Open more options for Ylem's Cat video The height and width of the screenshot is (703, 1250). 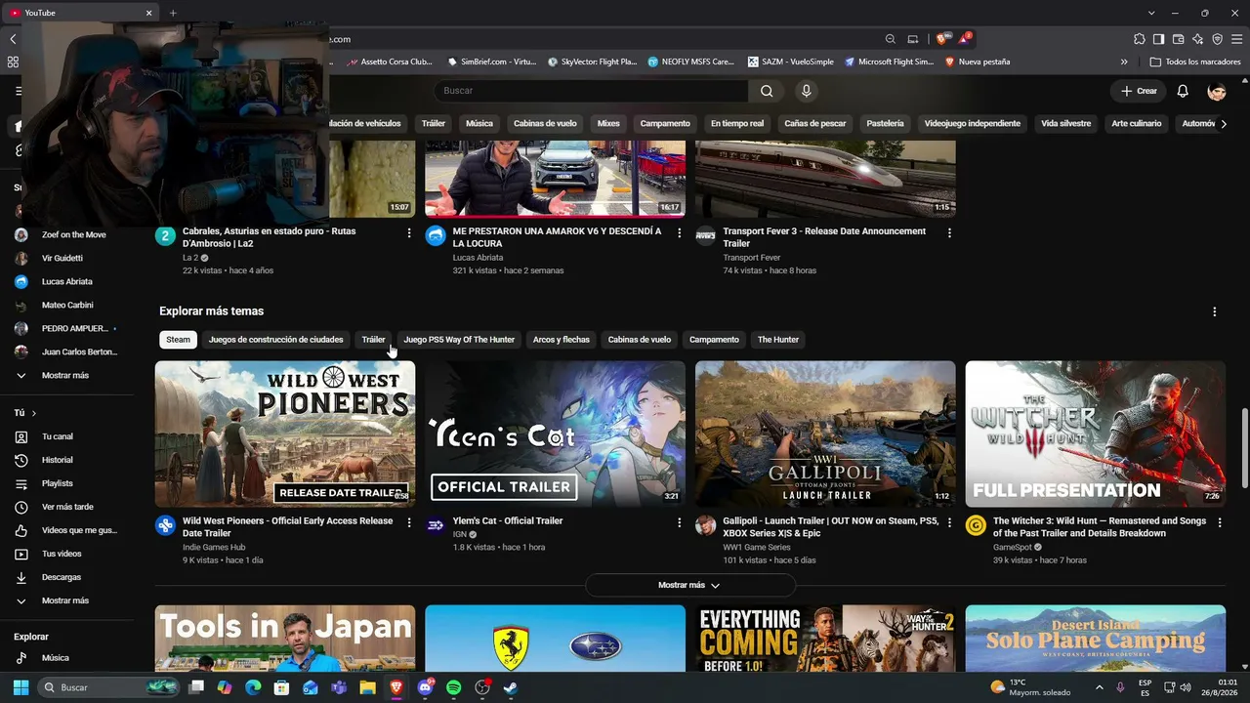[680, 522]
